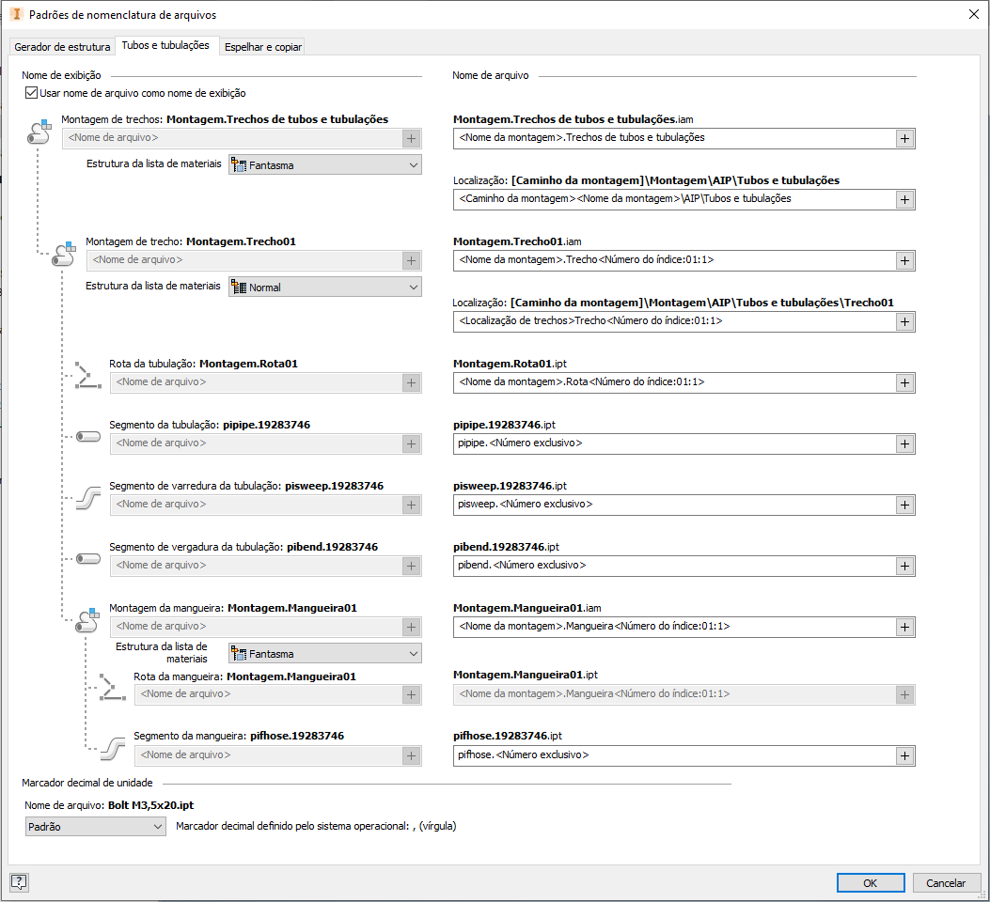Click plus button for pifhose file name field
The image size is (990, 902).
pyautogui.click(x=904, y=755)
